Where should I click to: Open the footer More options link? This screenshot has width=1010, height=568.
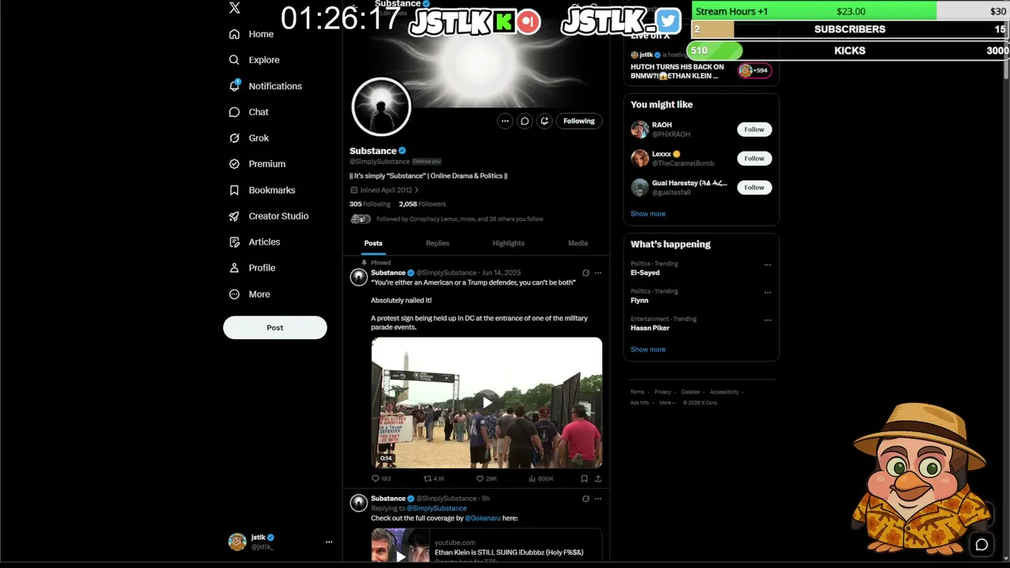(667, 402)
